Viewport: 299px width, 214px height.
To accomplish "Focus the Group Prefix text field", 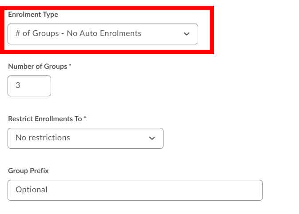I will tap(135, 190).
